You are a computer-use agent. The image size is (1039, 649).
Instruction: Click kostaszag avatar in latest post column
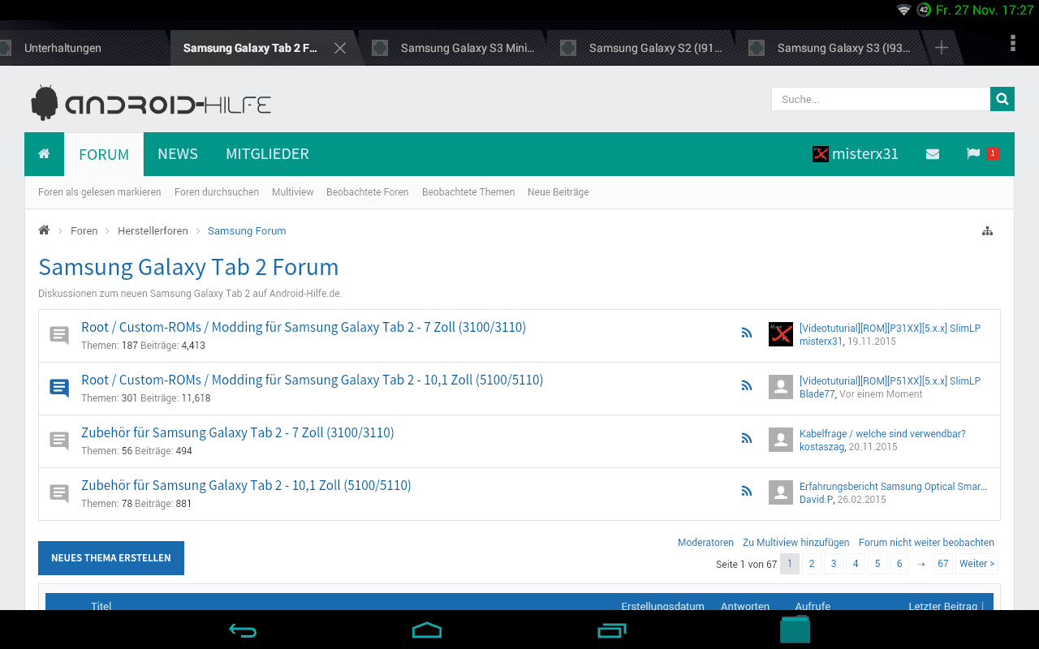click(781, 440)
